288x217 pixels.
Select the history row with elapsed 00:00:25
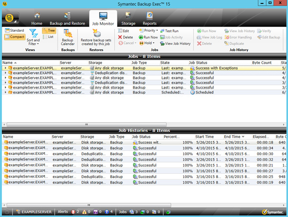[x=144, y=177]
